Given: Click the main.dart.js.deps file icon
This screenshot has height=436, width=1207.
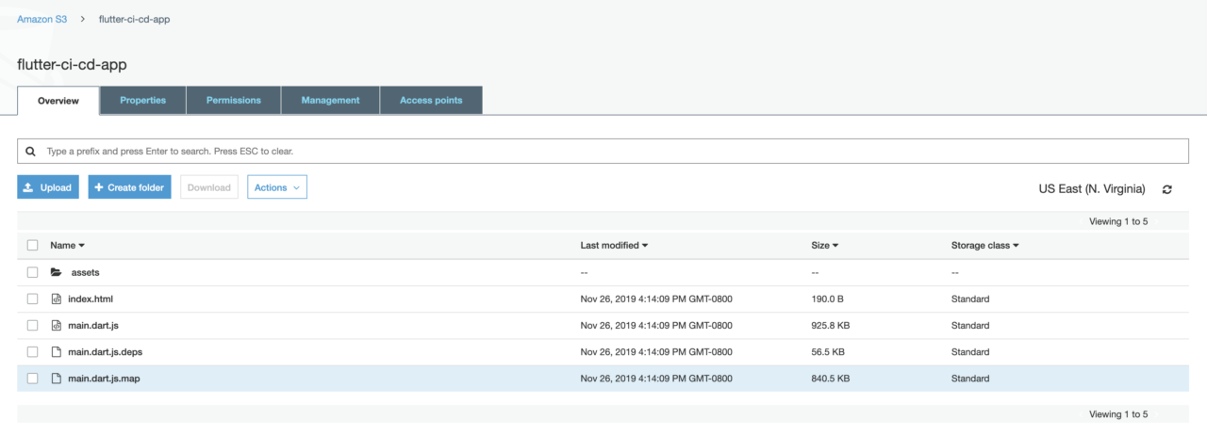Looking at the screenshot, I should [x=57, y=352].
